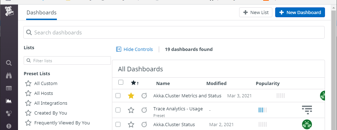Screen dimensions: 337x130
Task: Click the New List button
Action: tap(256, 12)
